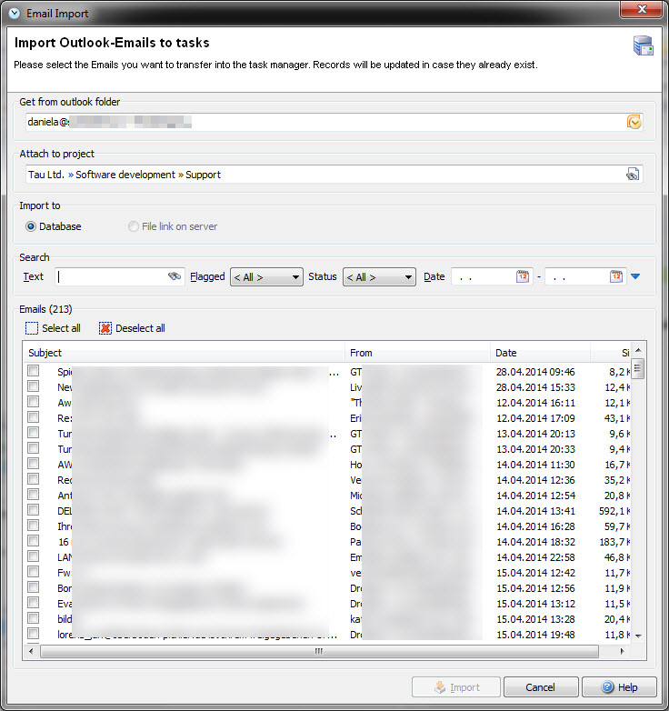
Task: Click the binoculars icon in Text search
Action: click(x=175, y=276)
